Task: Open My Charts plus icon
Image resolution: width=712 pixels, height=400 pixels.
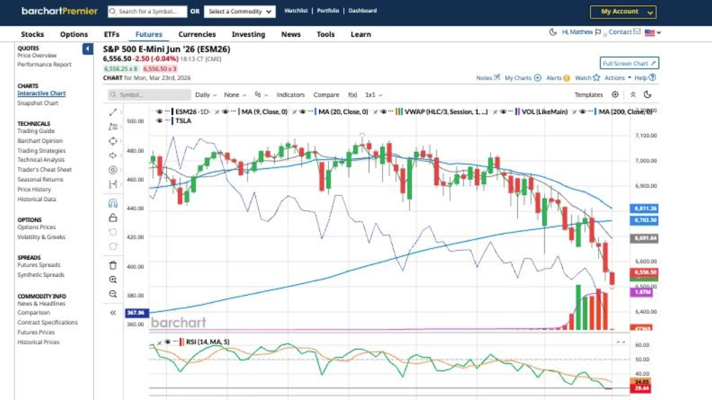Action: coord(537,78)
